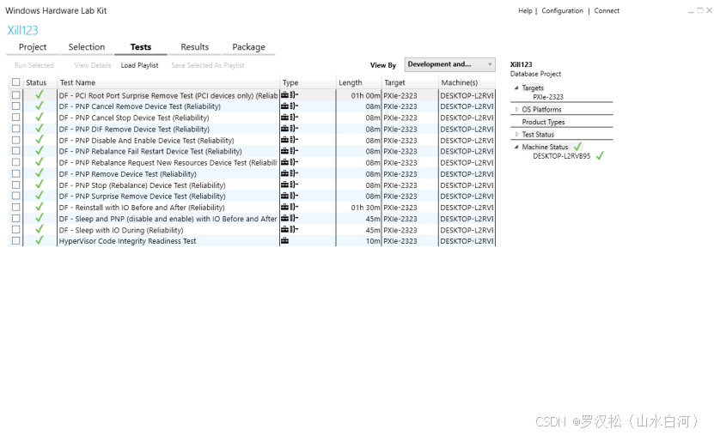Click type icon of Reinstall with IO Before and After
Viewport: 714px width, 435px height.
(290, 207)
